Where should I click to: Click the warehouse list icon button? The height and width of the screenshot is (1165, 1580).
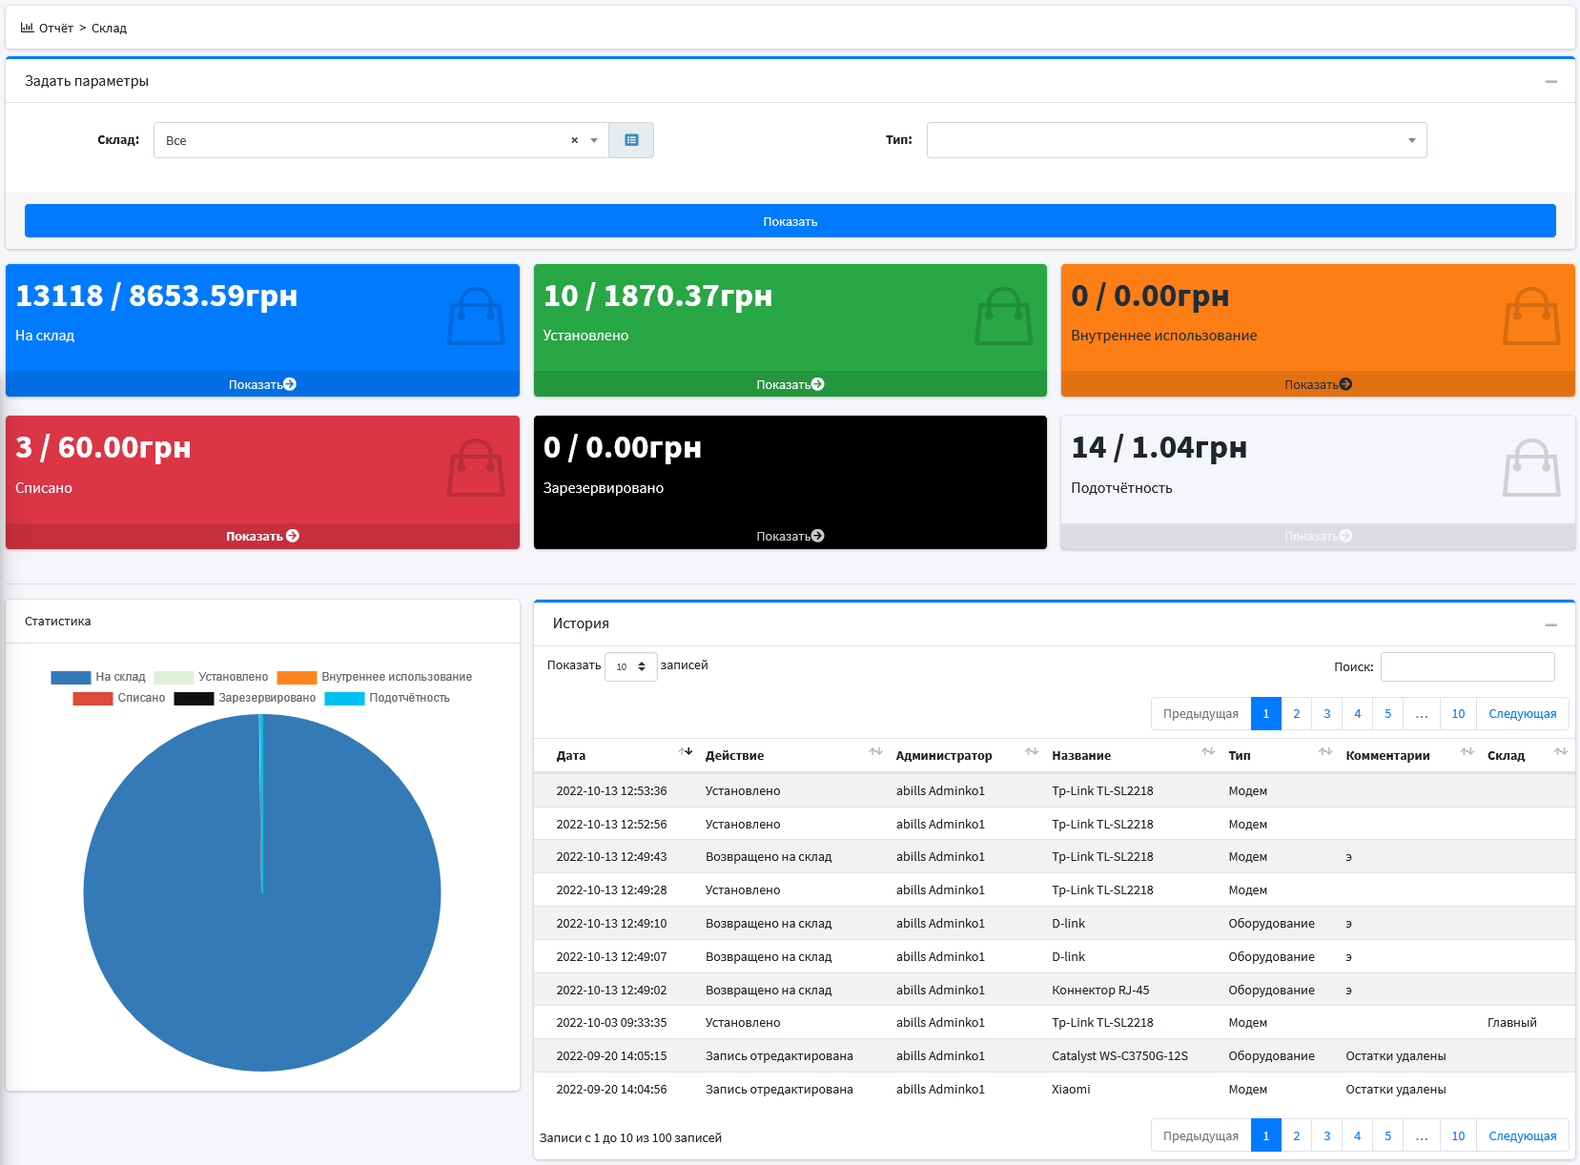[x=631, y=140]
